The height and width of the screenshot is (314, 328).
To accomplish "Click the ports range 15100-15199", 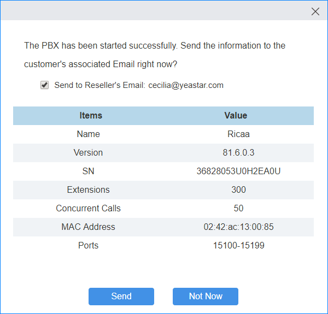I will click(x=238, y=246).
